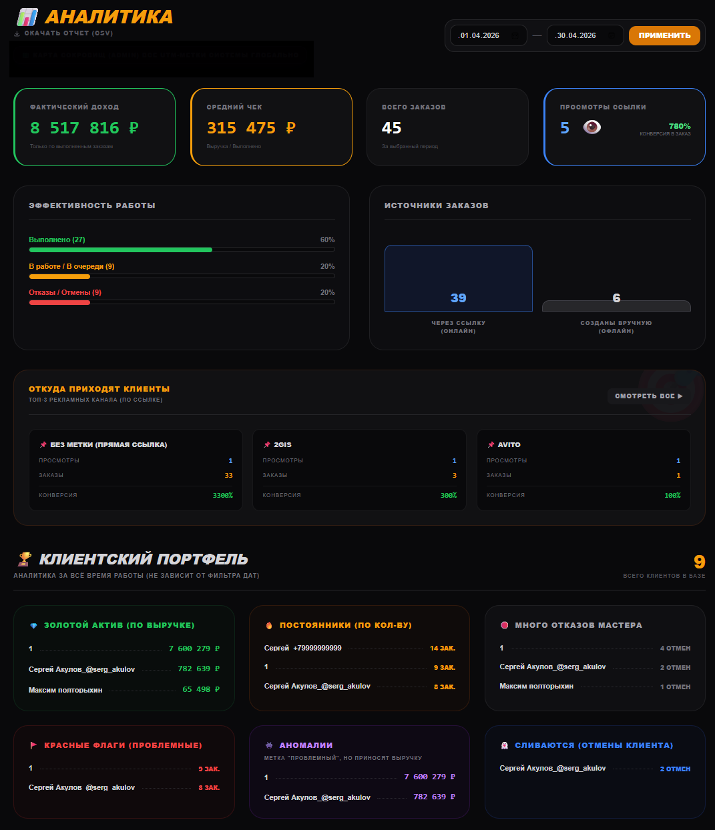This screenshot has width=715, height=830.
Task: Download the report via Скачать отчет (CSV)
Action: pos(68,33)
